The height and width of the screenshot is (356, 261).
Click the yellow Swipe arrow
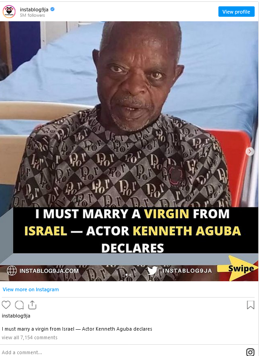coord(238,268)
